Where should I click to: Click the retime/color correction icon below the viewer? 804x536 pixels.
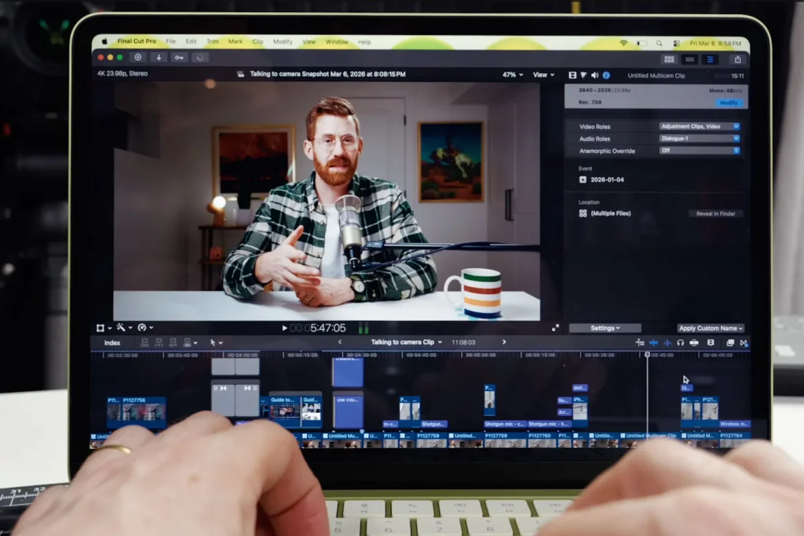click(143, 328)
